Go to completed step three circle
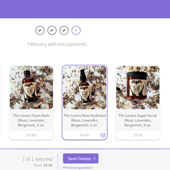 [x=64, y=30]
